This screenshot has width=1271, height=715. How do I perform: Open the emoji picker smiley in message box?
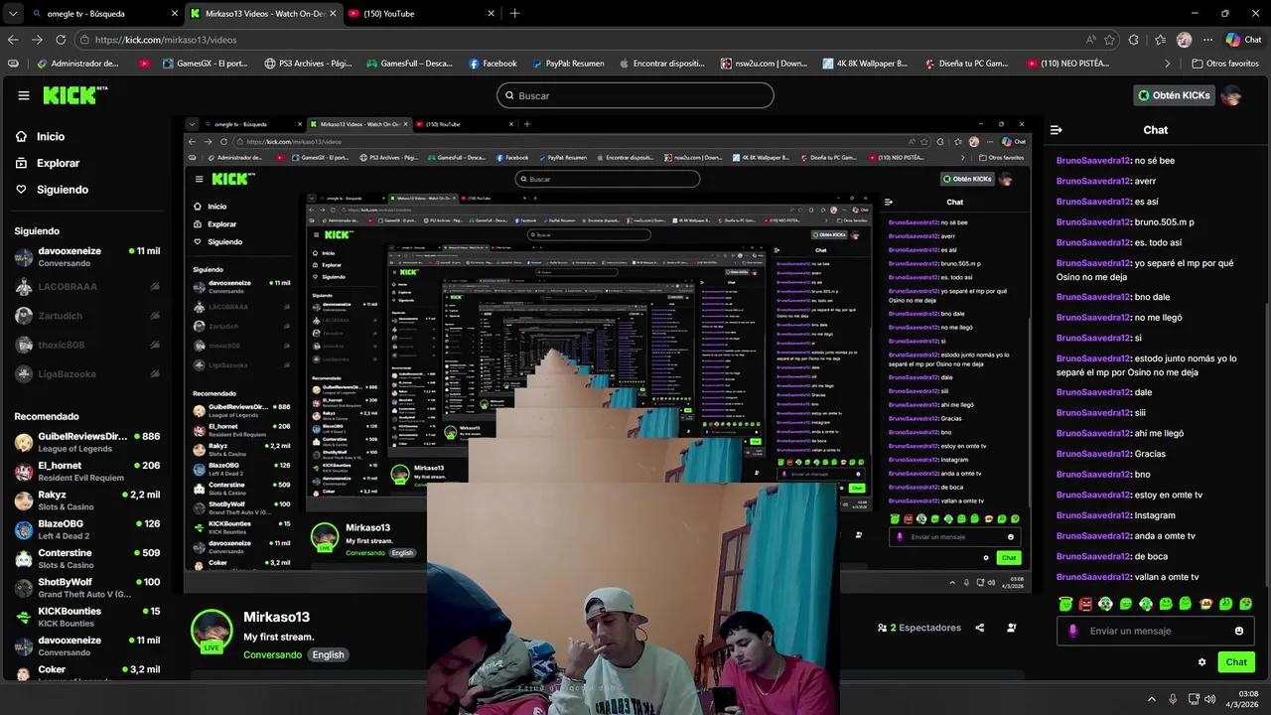[x=1239, y=631]
